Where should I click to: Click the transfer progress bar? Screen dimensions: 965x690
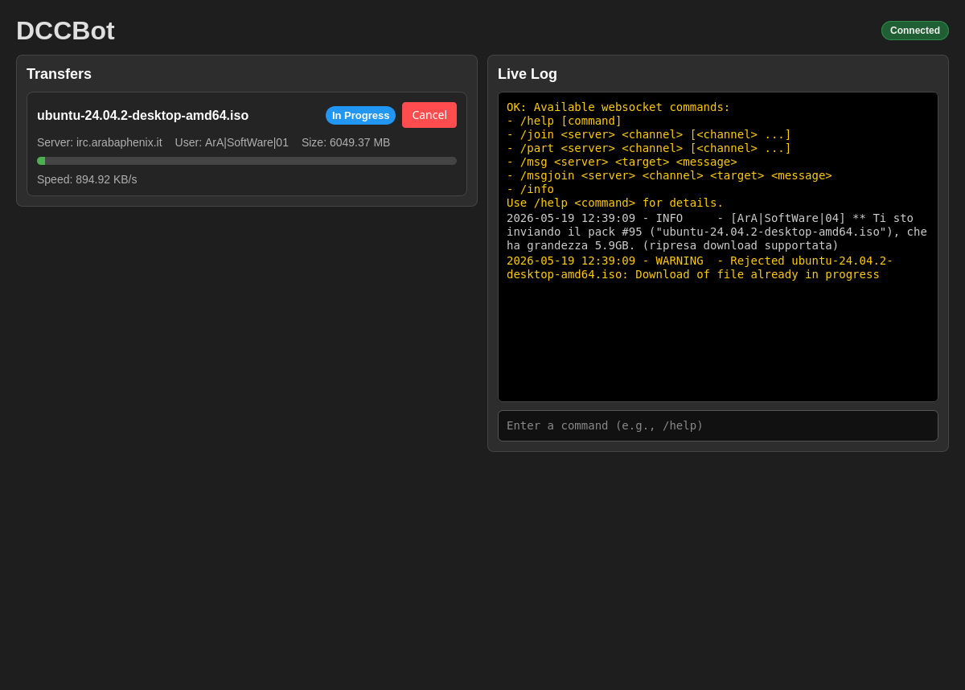click(247, 161)
